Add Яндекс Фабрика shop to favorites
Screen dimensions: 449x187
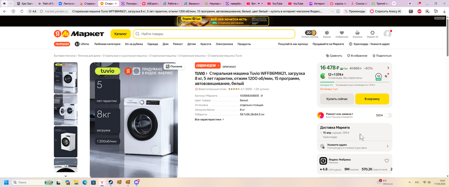click(x=386, y=161)
